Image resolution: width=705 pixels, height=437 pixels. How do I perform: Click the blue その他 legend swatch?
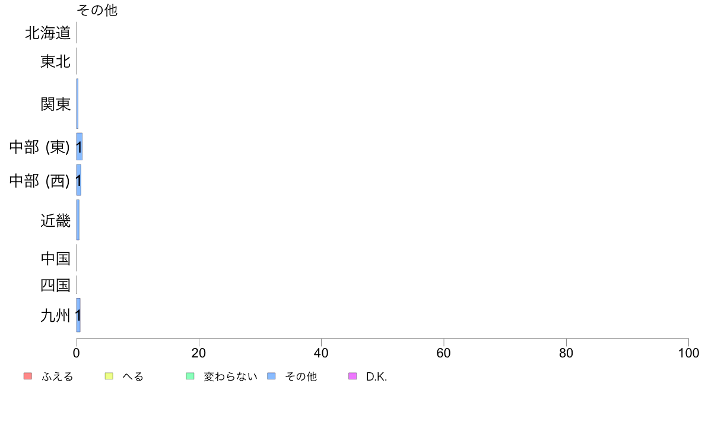tap(272, 376)
